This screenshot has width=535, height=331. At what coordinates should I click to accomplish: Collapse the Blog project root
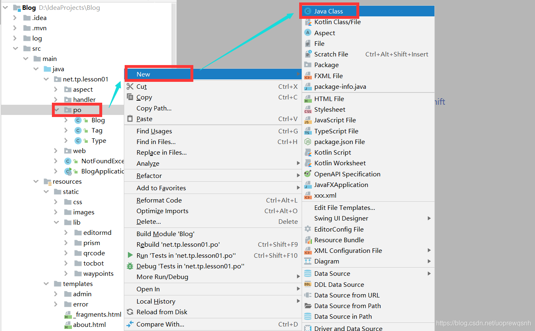(6, 7)
